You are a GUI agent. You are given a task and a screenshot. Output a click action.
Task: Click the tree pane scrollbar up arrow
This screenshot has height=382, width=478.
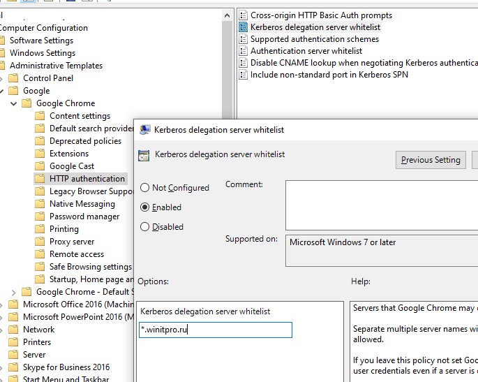tap(227, 15)
